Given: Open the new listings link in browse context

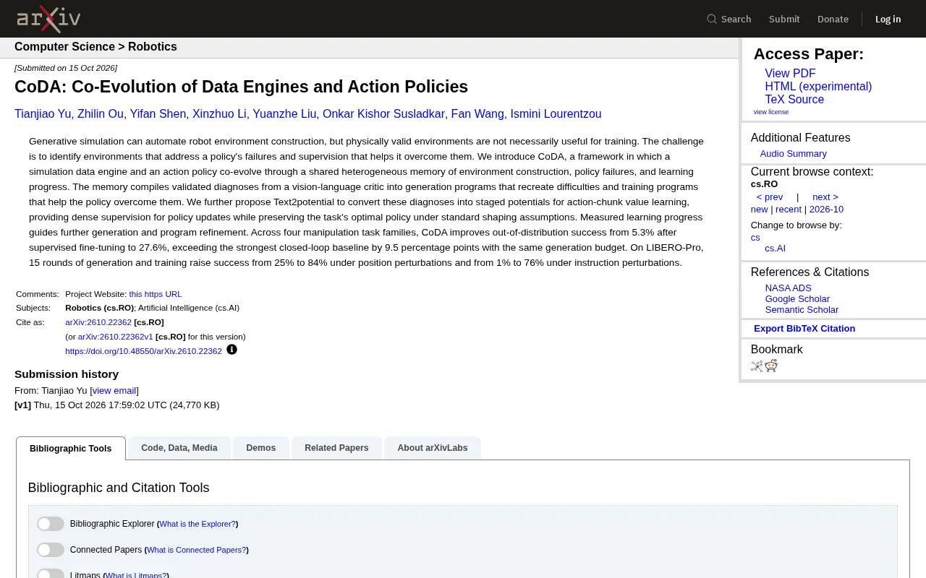Looking at the screenshot, I should [760, 210].
